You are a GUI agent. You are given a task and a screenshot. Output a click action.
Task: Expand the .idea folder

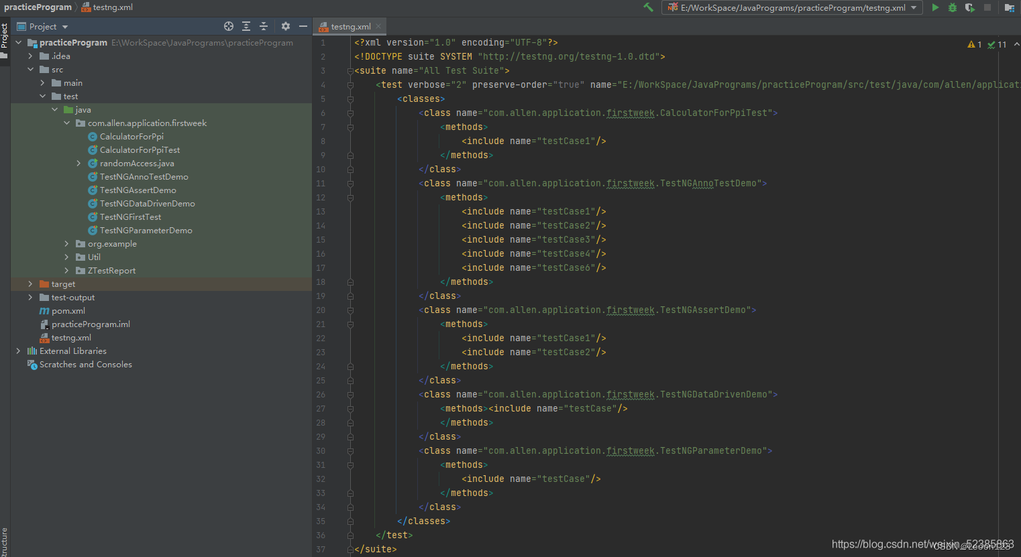pyautogui.click(x=30, y=56)
